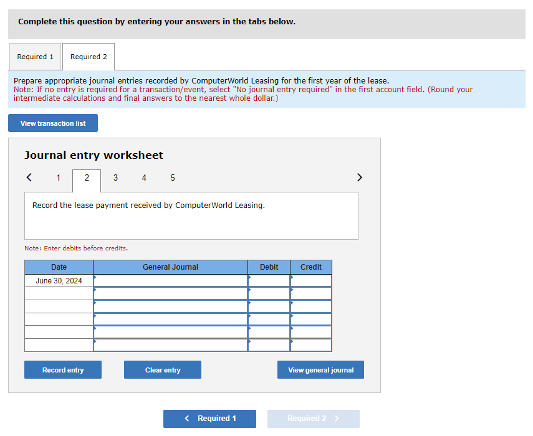Open journal entry worksheet tab 5
This screenshot has width=533, height=436.
173,178
